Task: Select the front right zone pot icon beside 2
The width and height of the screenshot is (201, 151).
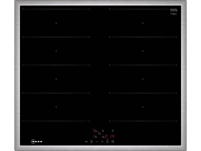Action: [103, 137]
